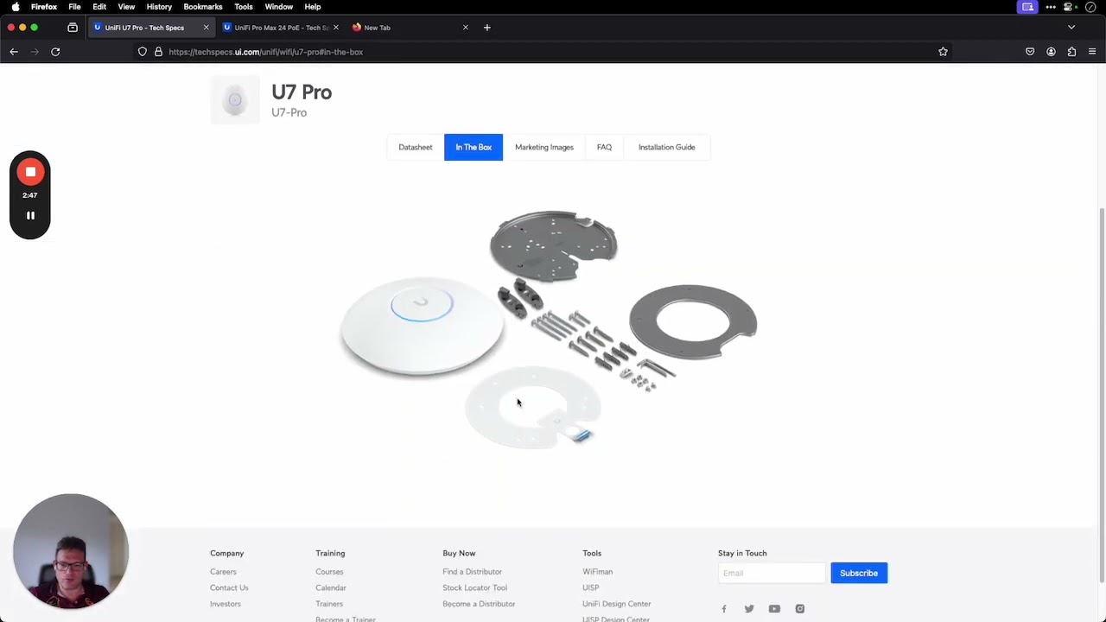Open the Firefox View icon
Image resolution: width=1106 pixels, height=622 pixels.
(x=73, y=28)
